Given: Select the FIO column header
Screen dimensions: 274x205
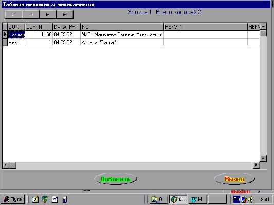Looking at the screenshot, I should pos(122,27).
